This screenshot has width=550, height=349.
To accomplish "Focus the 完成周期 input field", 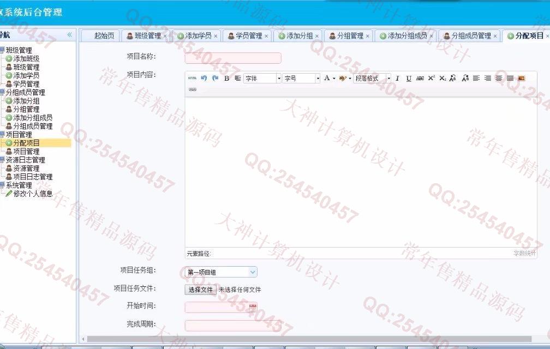I will coord(233,326).
